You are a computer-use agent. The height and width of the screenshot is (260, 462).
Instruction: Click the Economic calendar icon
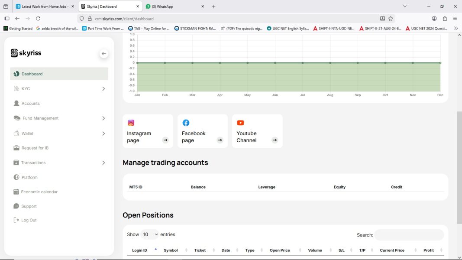(16, 192)
